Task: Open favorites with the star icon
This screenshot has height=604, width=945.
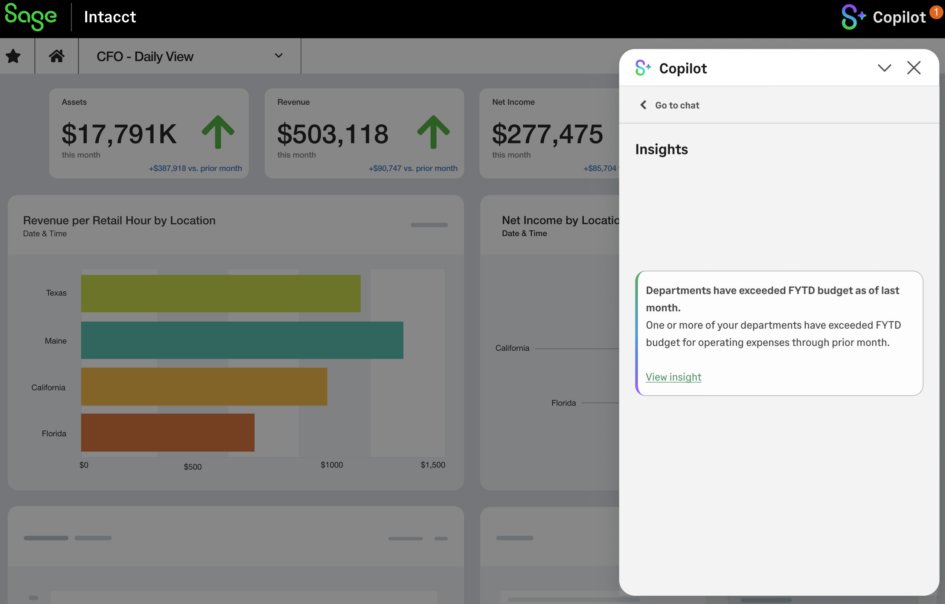Action: click(x=13, y=56)
